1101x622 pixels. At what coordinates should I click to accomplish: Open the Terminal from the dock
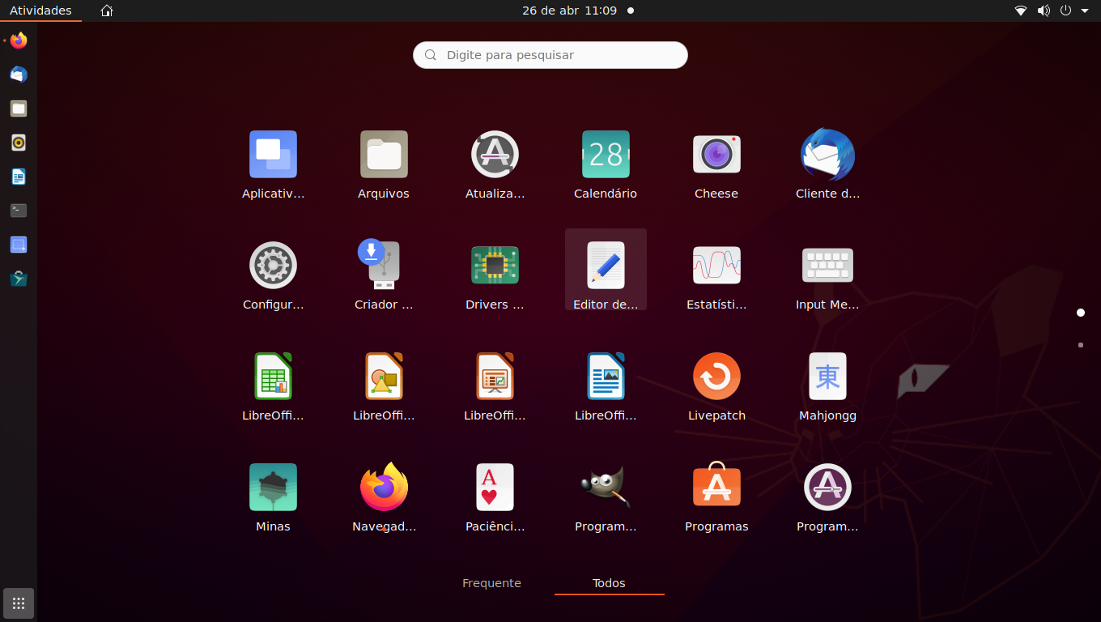pyautogui.click(x=18, y=210)
